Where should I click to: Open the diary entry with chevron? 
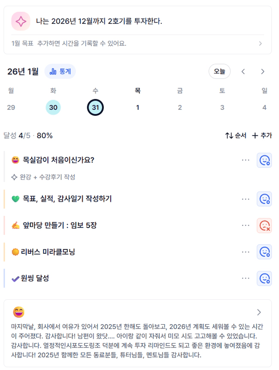coord(259,312)
